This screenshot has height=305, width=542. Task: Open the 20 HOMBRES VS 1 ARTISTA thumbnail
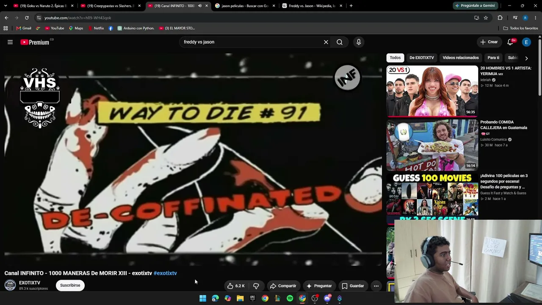point(432,91)
